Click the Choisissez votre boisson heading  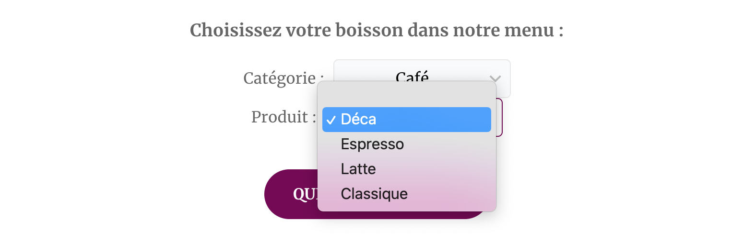coord(377,30)
